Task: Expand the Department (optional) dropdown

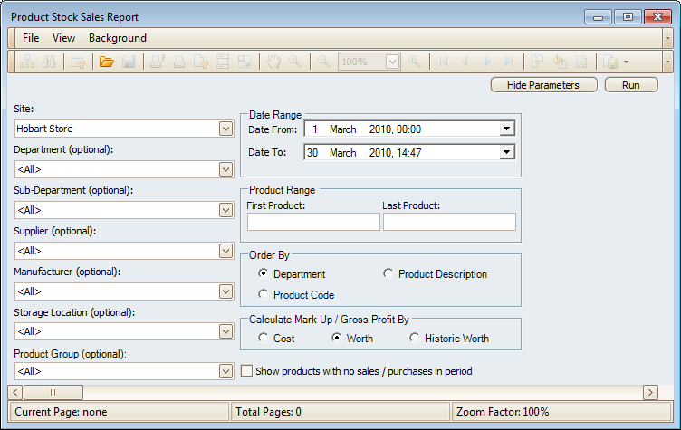Action: point(225,169)
